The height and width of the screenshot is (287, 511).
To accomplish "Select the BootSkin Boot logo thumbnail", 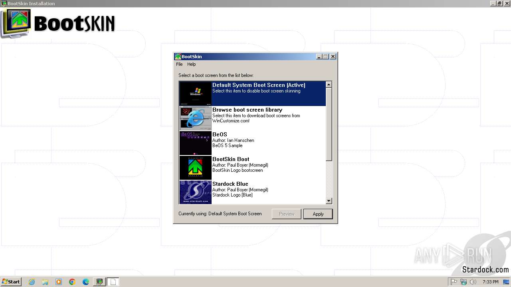I will coord(195,167).
